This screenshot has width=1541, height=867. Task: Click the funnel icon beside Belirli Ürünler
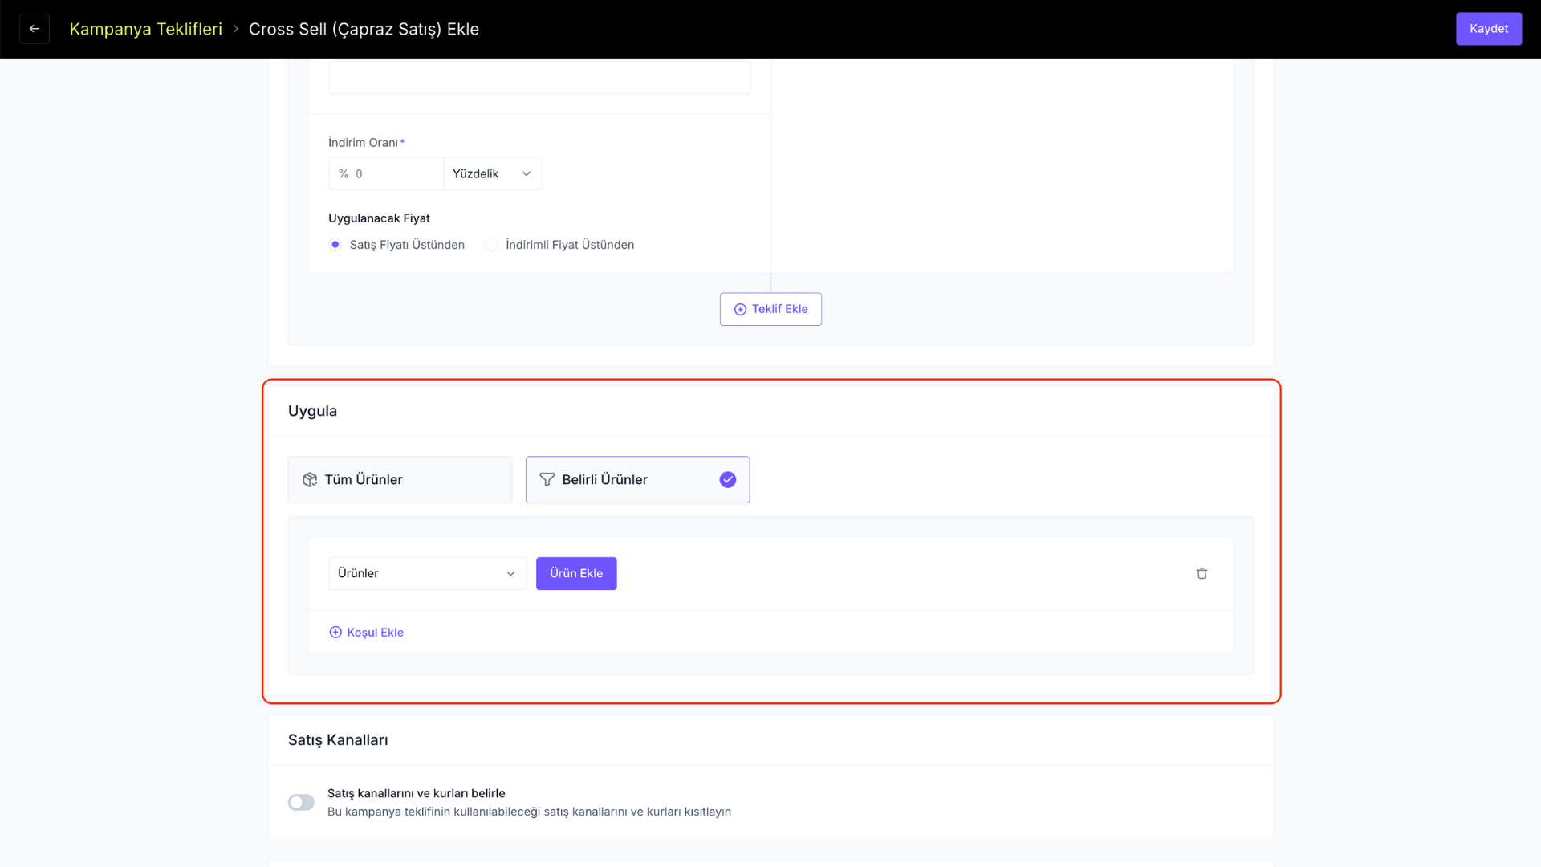[x=547, y=480]
